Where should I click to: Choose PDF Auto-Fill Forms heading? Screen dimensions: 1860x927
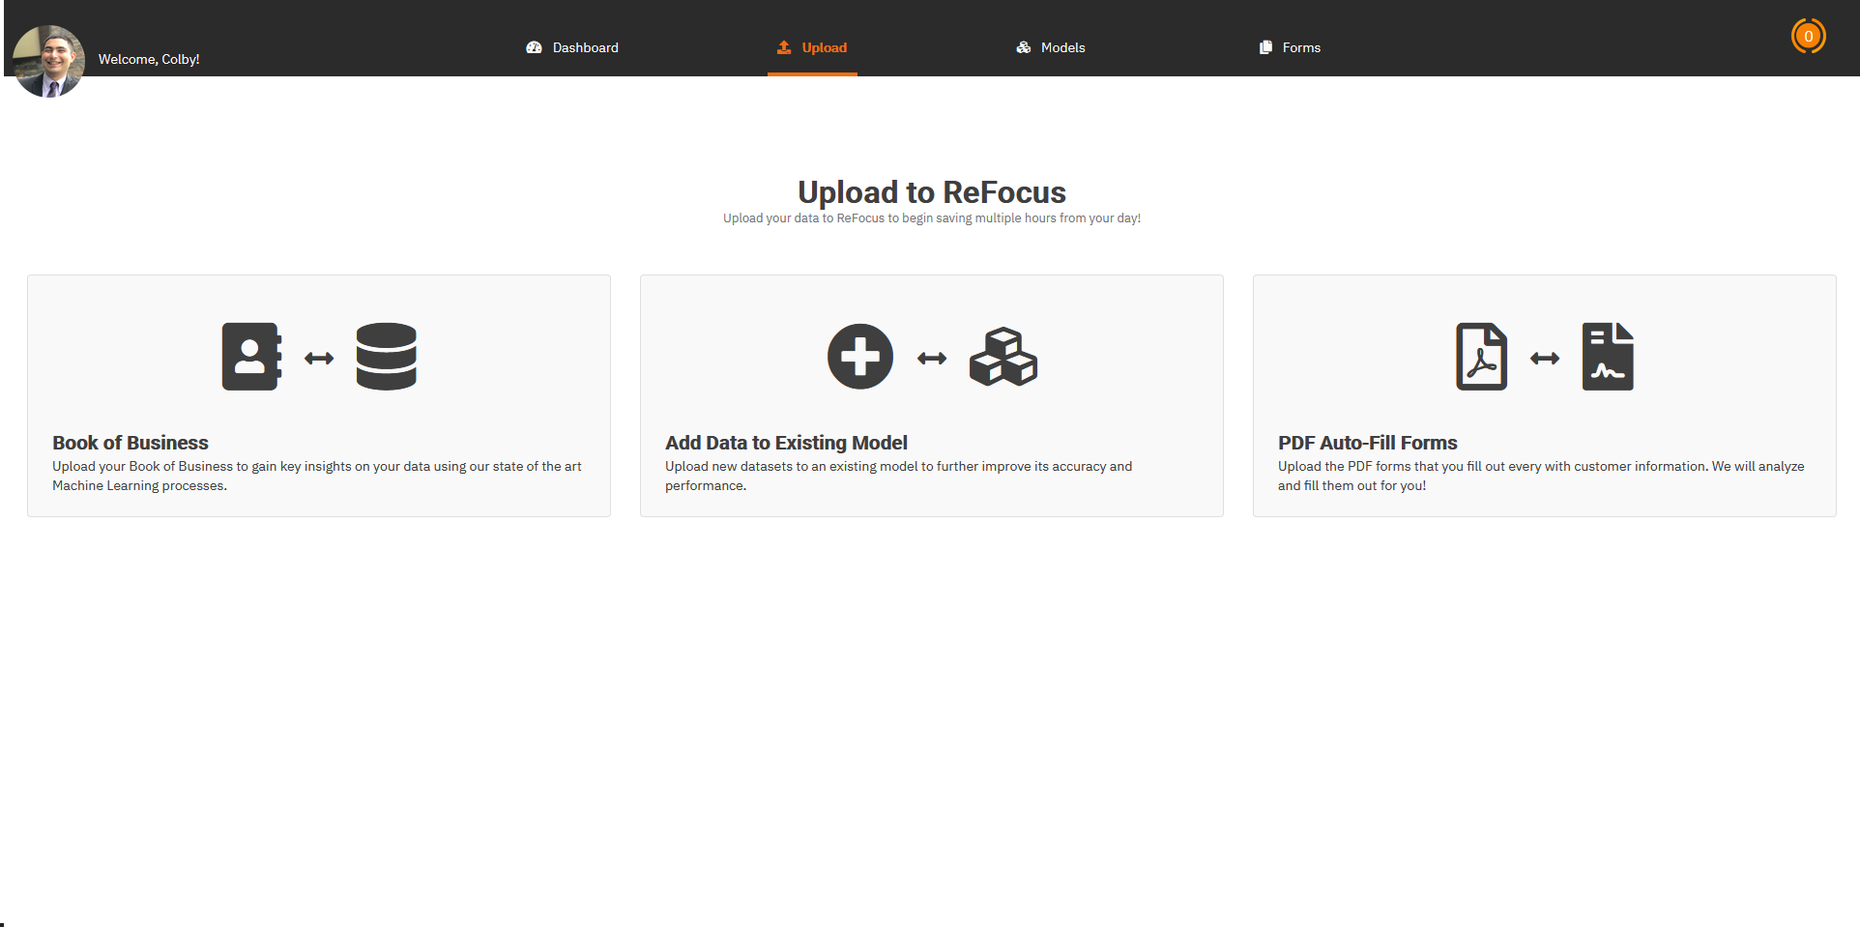(1367, 443)
